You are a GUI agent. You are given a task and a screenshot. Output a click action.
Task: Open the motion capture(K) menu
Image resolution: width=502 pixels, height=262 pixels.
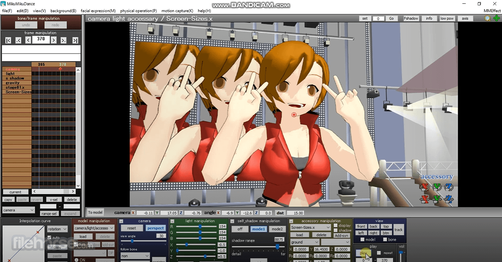pyautogui.click(x=177, y=11)
